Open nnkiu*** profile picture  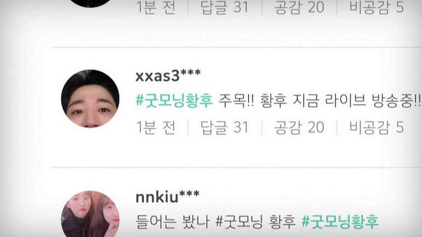(90, 214)
